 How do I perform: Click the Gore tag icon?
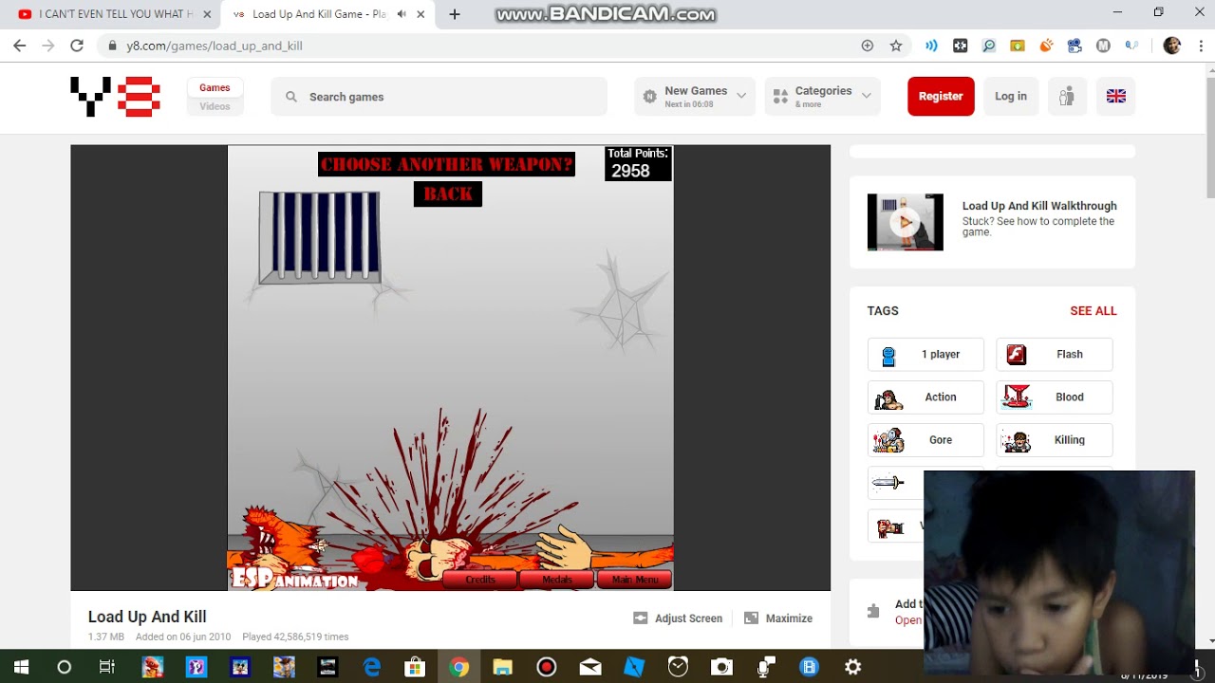click(x=888, y=440)
